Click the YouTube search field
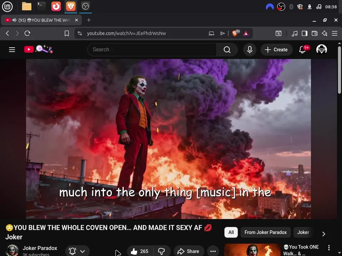This screenshot has height=256, width=342. [x=152, y=50]
